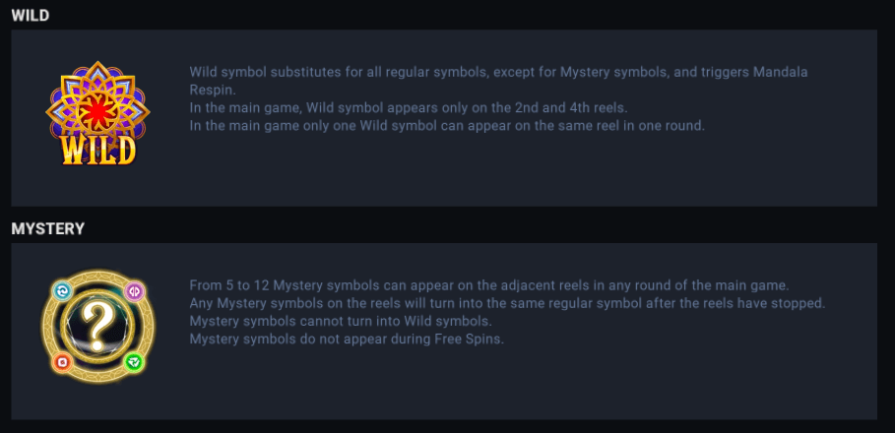Click "Mystery symbols cannot turn into Wild symbols"
The height and width of the screenshot is (433, 895).
[x=340, y=321]
